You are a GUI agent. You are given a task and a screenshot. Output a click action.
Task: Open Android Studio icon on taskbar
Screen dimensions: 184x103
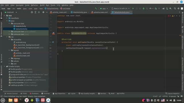coord(48,100)
